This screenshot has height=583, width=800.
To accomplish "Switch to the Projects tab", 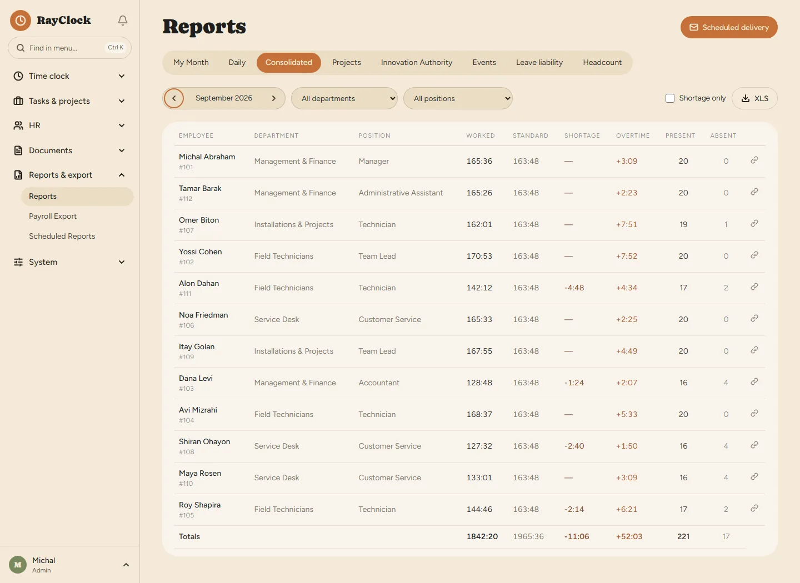I will coord(347,63).
